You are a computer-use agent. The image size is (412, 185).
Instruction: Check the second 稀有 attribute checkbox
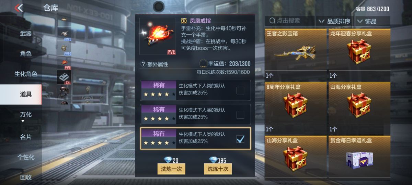pyautogui.click(x=240, y=114)
